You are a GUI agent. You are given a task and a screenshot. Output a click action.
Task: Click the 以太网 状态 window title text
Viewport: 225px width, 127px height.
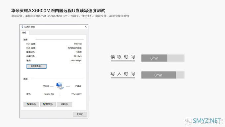[x=29, y=27]
